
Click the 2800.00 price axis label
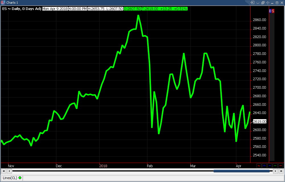coord(259,45)
